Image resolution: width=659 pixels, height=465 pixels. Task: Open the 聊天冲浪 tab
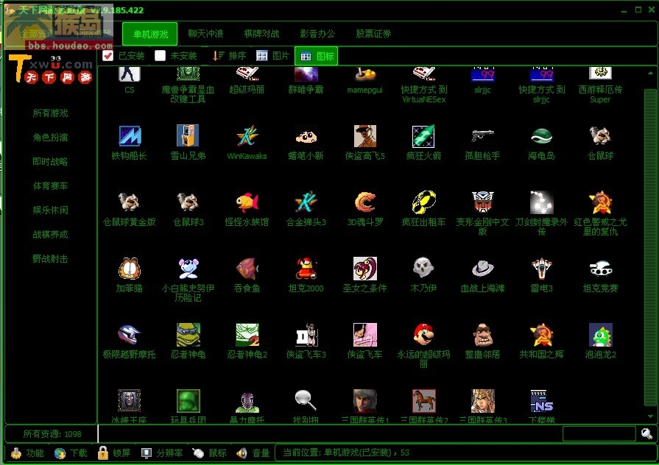coord(205,34)
